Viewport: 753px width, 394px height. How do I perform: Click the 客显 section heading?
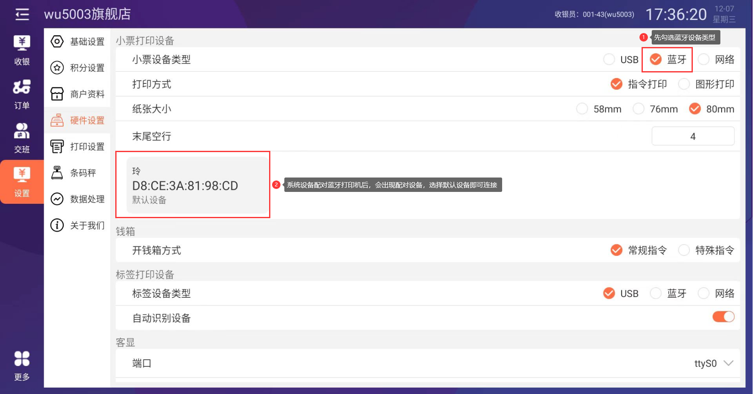pos(125,342)
